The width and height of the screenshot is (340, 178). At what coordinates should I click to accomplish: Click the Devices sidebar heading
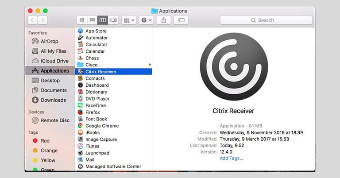click(36, 112)
